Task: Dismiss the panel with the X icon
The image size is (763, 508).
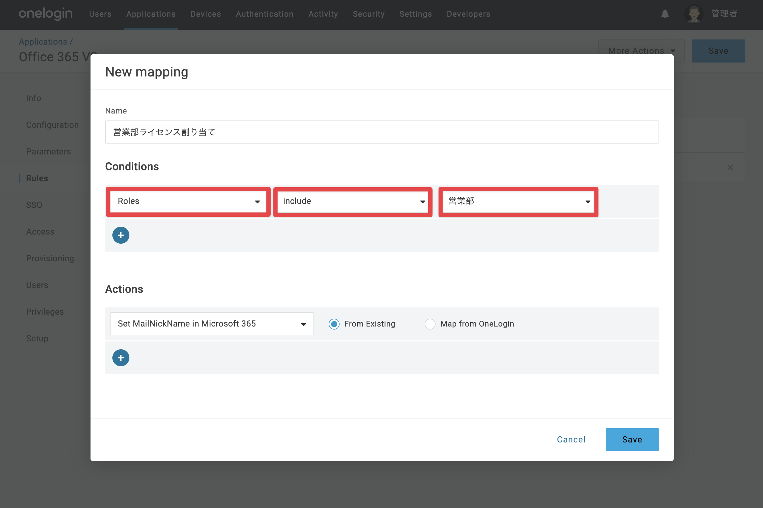Action: tap(730, 168)
